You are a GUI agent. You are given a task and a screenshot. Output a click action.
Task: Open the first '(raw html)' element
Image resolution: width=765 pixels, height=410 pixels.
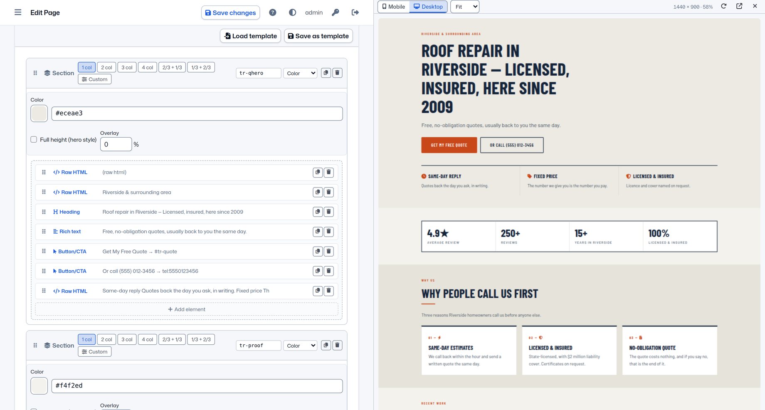click(x=187, y=172)
